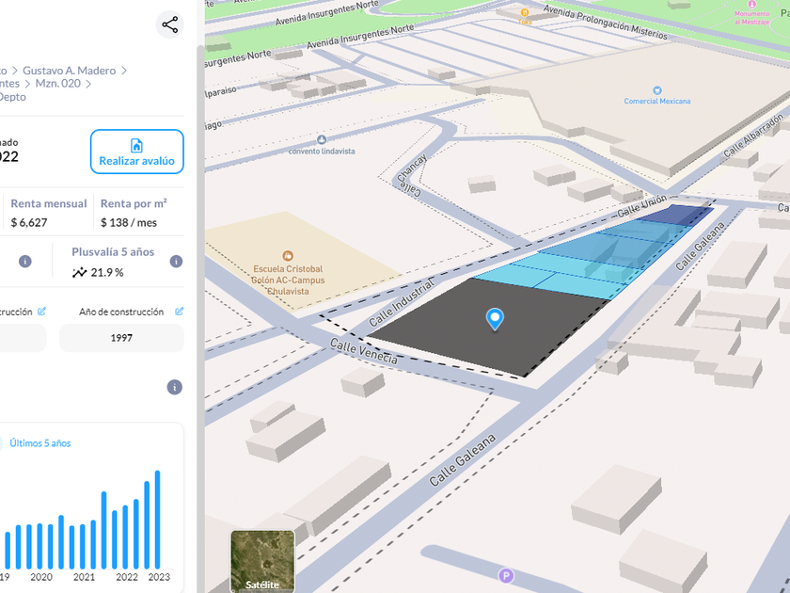The image size is (790, 593).
Task: Click the tallest 2023 chart bar
Action: (157, 520)
